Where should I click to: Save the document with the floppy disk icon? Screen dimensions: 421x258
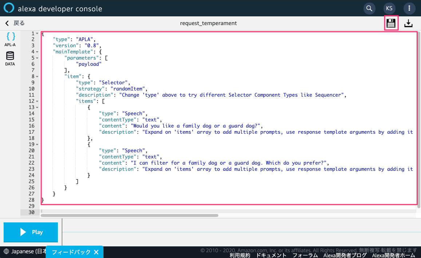[391, 23]
